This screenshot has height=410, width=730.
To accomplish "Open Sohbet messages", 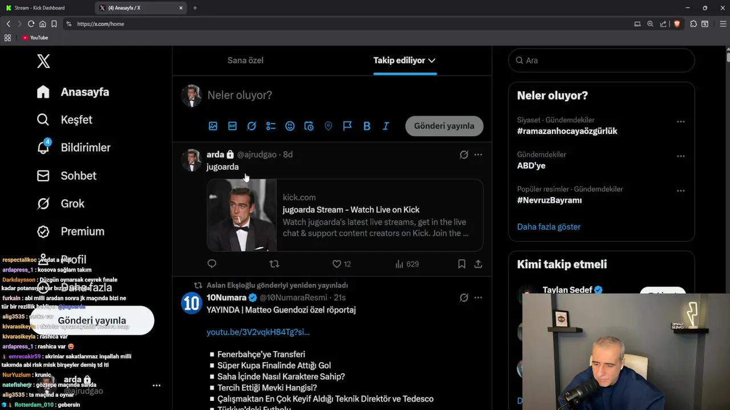I will 66,175.
